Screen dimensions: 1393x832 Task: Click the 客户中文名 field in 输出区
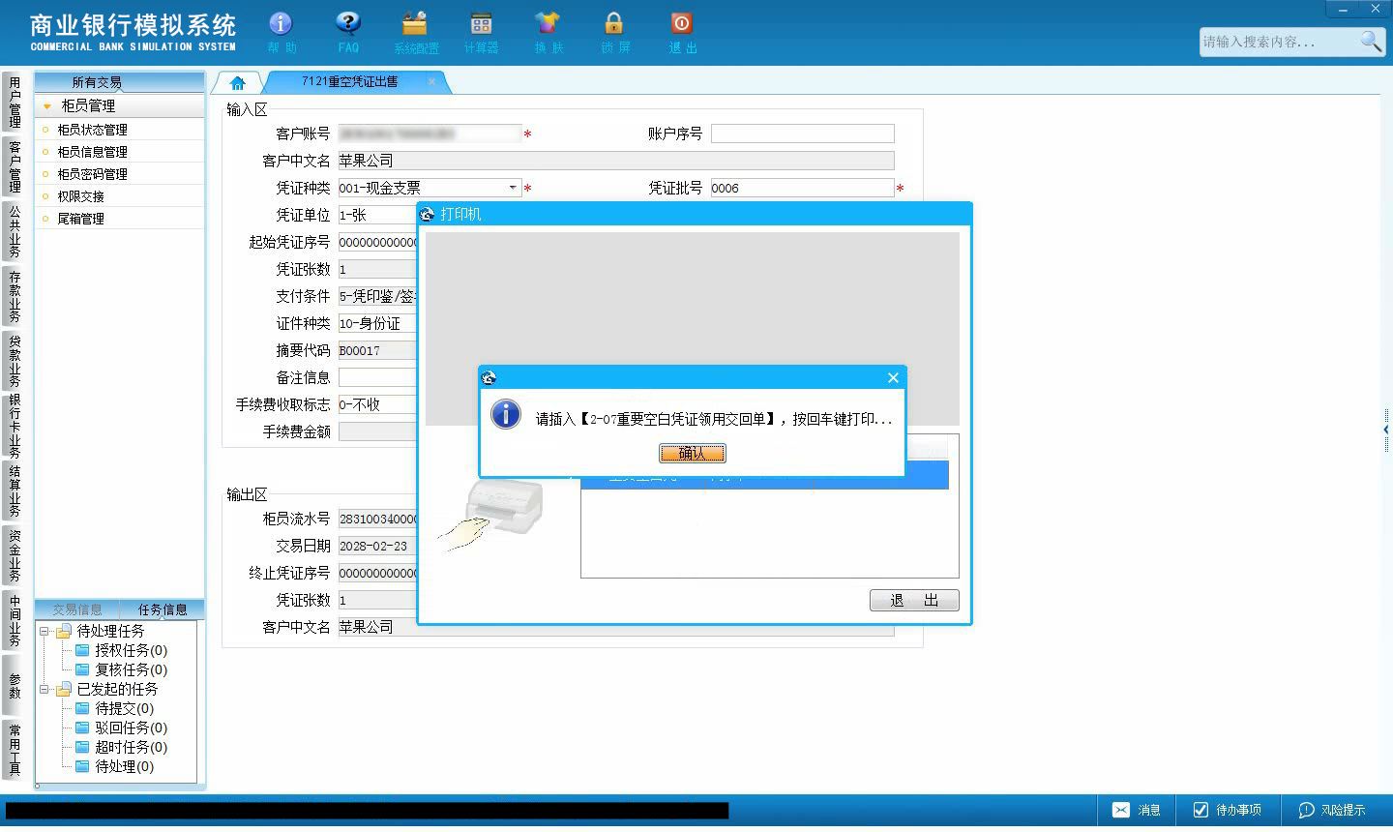coord(616,627)
